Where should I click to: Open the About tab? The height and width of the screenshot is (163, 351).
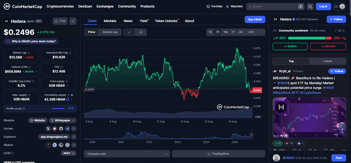click(189, 21)
